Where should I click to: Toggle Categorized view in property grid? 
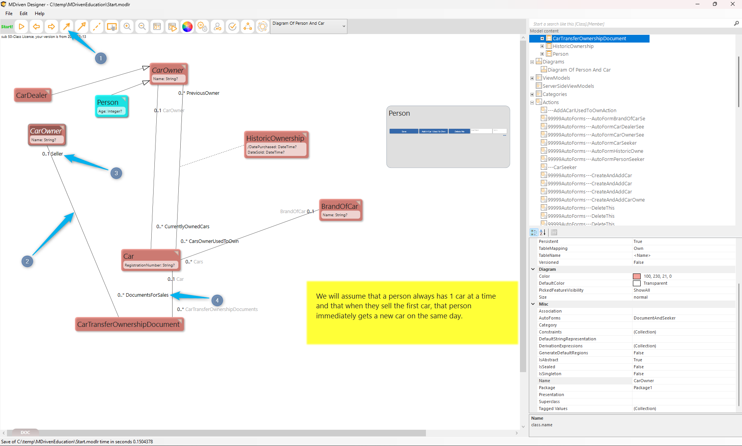click(534, 232)
